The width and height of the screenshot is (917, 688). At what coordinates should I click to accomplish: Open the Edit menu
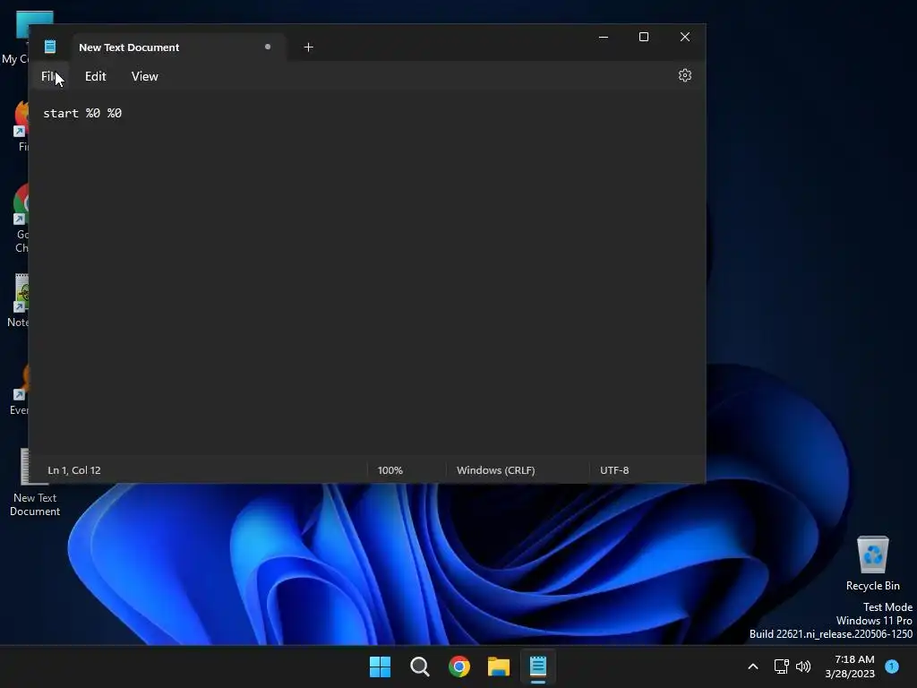95,77
